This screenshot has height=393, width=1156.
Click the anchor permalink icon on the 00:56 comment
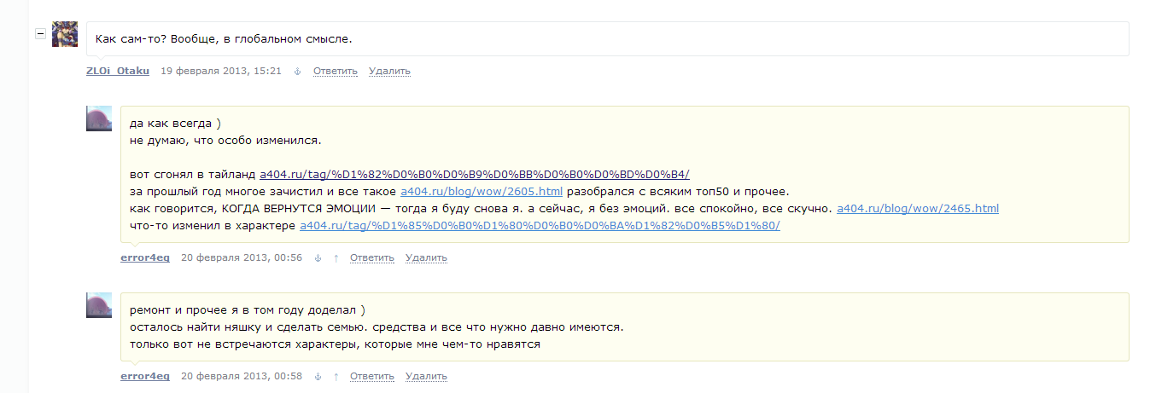coord(318,257)
